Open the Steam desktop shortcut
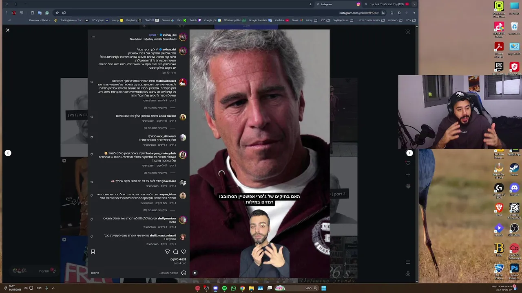 514,169
